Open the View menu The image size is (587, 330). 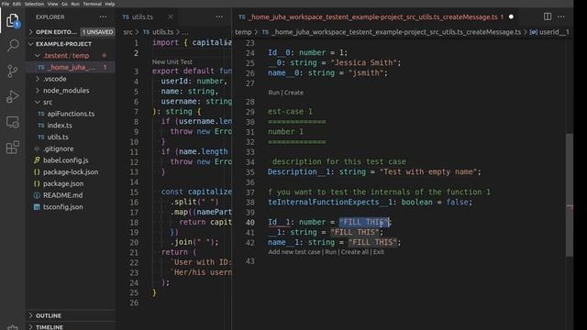coord(52,4)
